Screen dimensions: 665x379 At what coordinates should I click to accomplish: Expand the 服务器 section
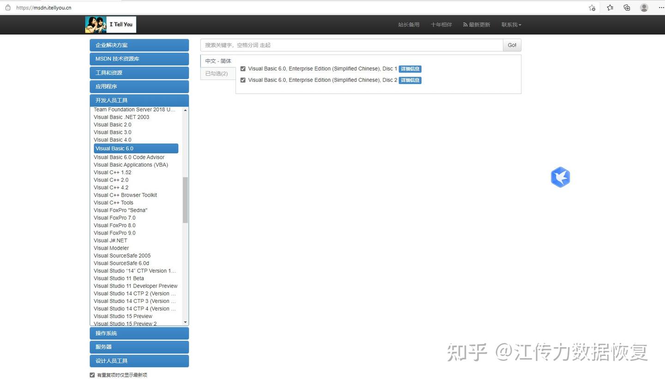coord(139,347)
